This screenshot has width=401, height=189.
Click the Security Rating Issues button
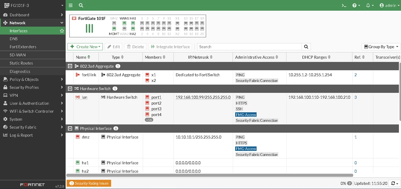89,183
